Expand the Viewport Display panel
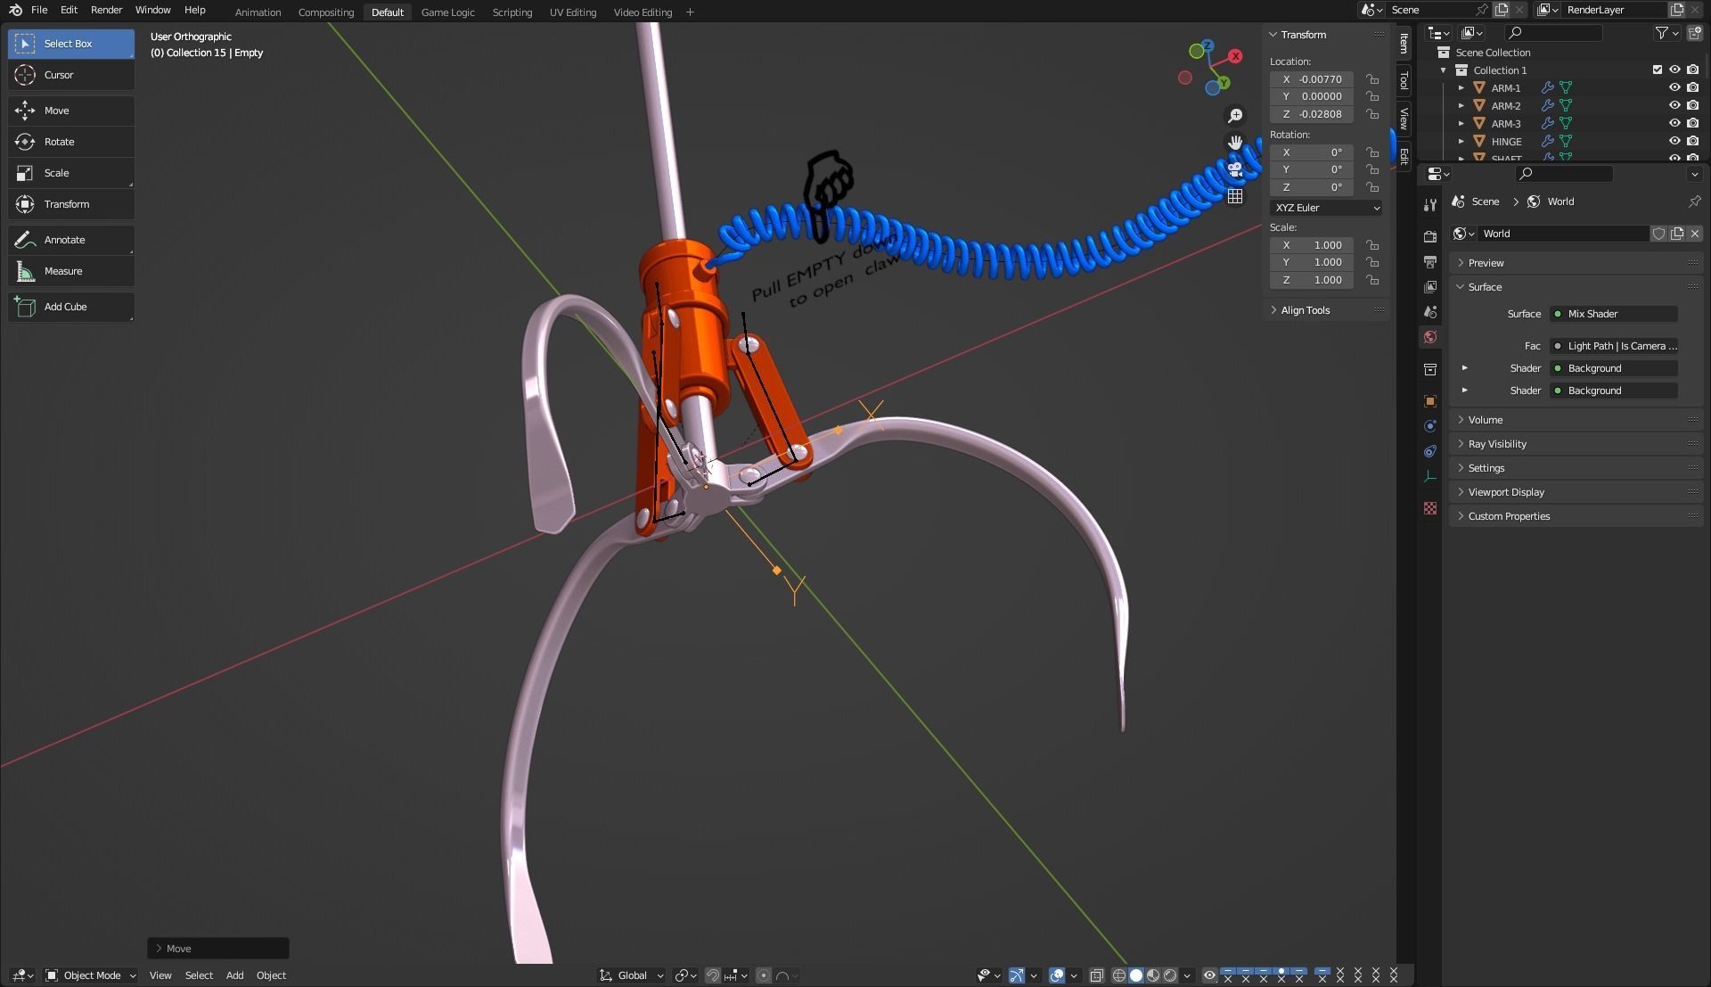This screenshot has height=987, width=1711. (x=1576, y=492)
